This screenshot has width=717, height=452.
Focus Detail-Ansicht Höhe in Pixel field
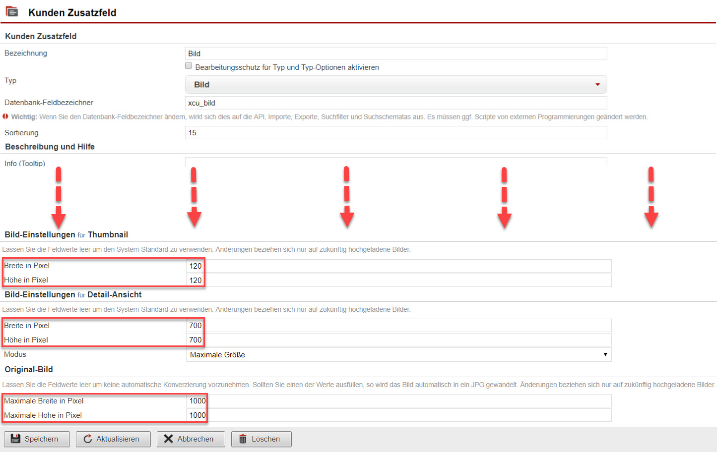click(x=399, y=339)
